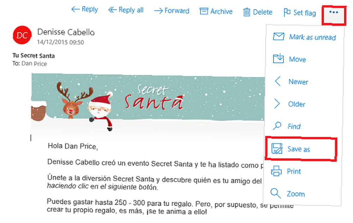Select Find in the menu
This screenshot has width=353, height=223.
coord(287,126)
